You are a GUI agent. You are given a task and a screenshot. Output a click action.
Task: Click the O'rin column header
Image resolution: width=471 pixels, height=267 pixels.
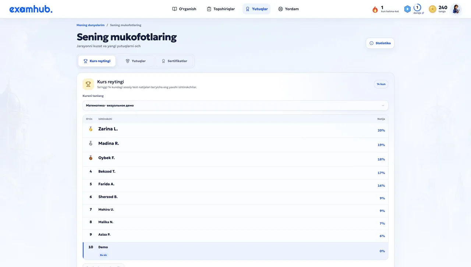pyautogui.click(x=89, y=119)
